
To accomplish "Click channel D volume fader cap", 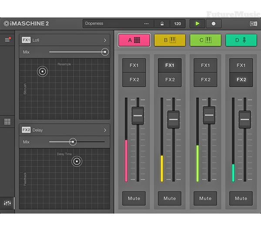I will 244,119.
